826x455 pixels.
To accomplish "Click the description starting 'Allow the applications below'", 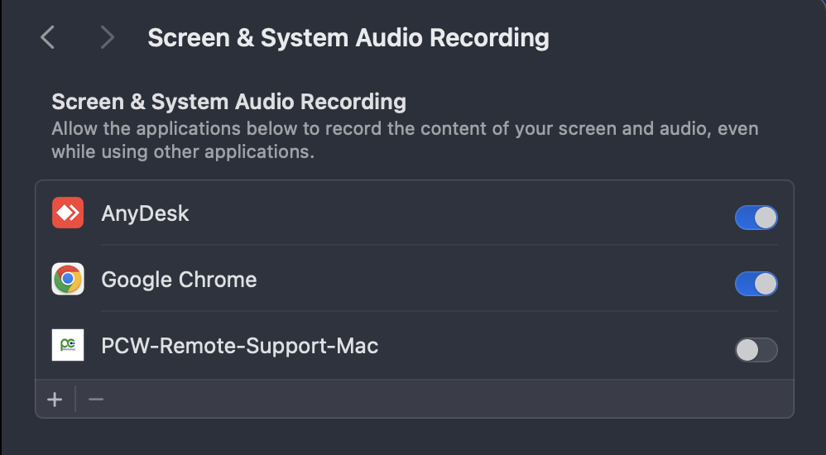I will click(x=405, y=140).
